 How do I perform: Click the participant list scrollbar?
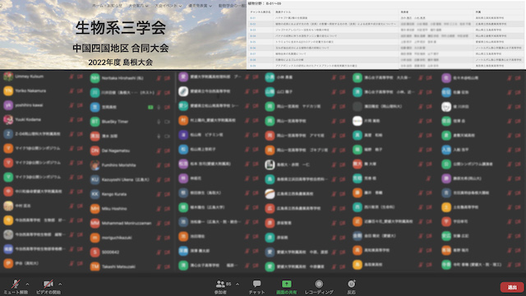click(175, 88)
